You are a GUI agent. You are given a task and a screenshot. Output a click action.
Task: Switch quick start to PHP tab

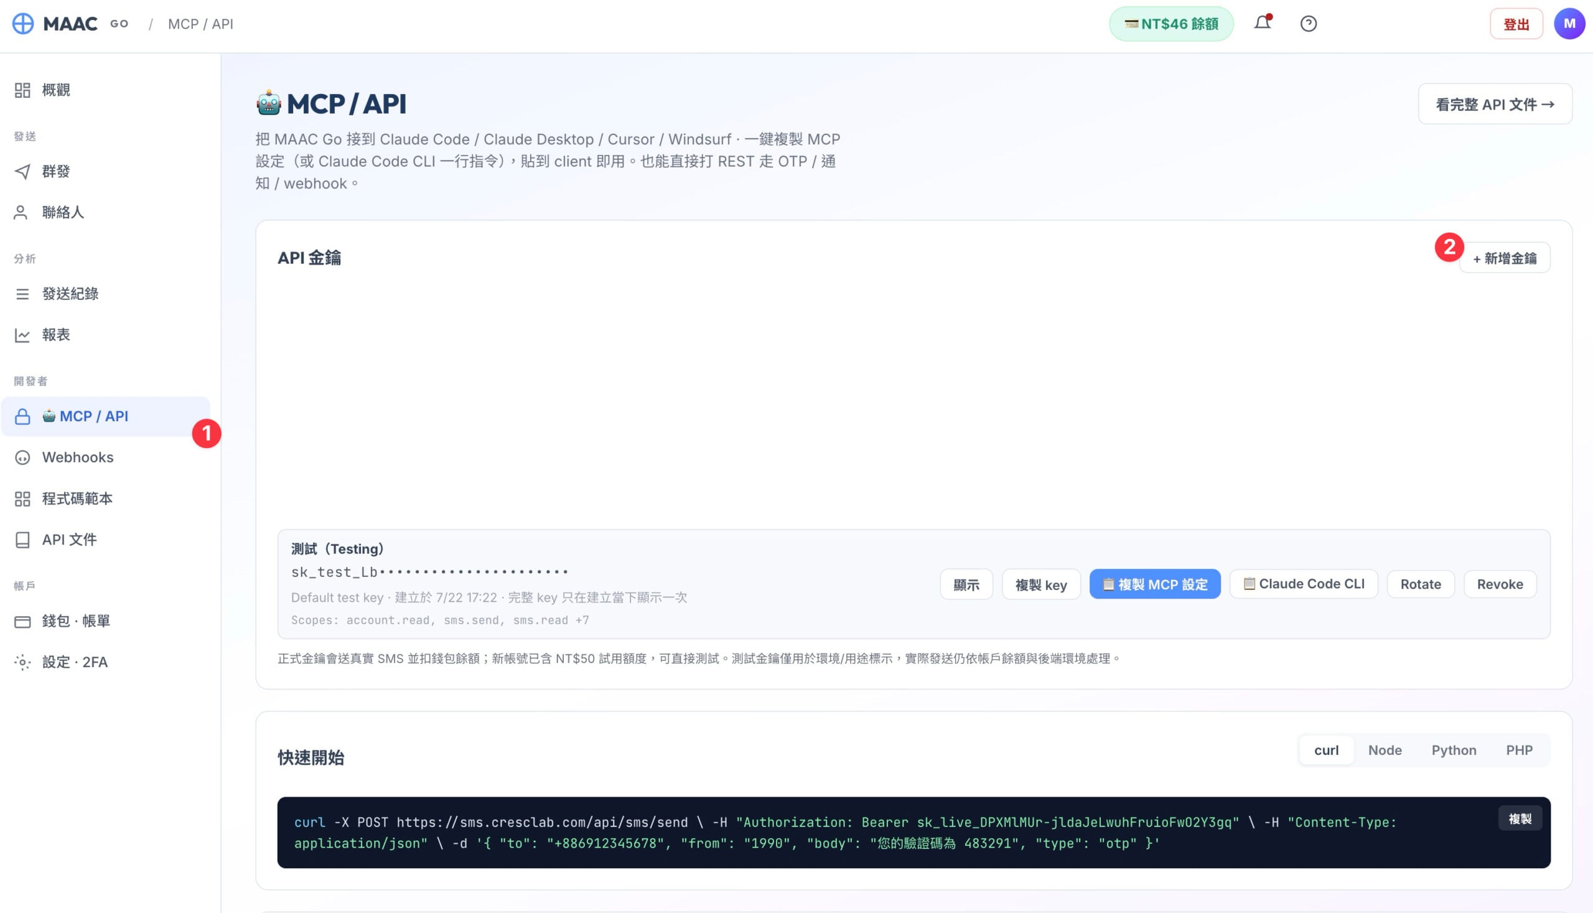[x=1520, y=751]
